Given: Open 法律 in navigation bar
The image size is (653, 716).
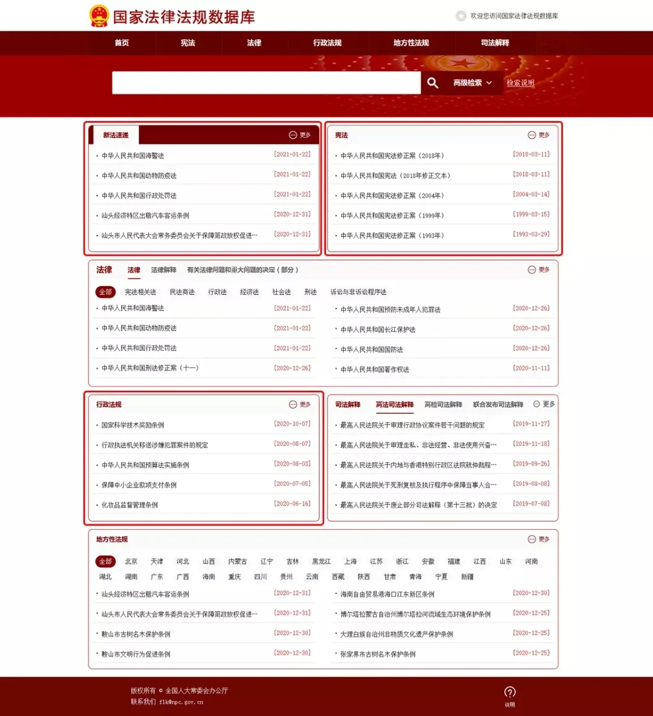Looking at the screenshot, I should click(x=254, y=43).
